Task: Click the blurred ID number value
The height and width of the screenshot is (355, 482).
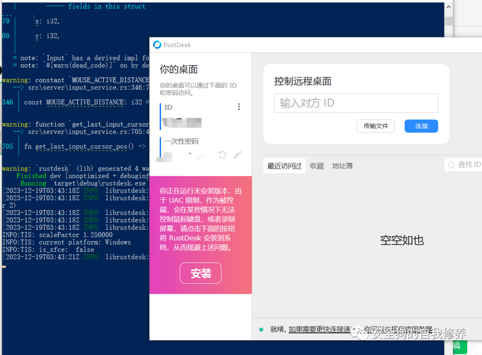Action: (x=182, y=122)
